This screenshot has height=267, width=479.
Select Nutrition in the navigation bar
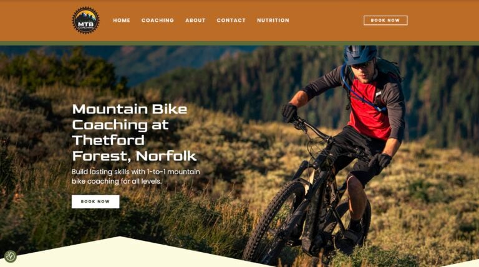coord(273,21)
